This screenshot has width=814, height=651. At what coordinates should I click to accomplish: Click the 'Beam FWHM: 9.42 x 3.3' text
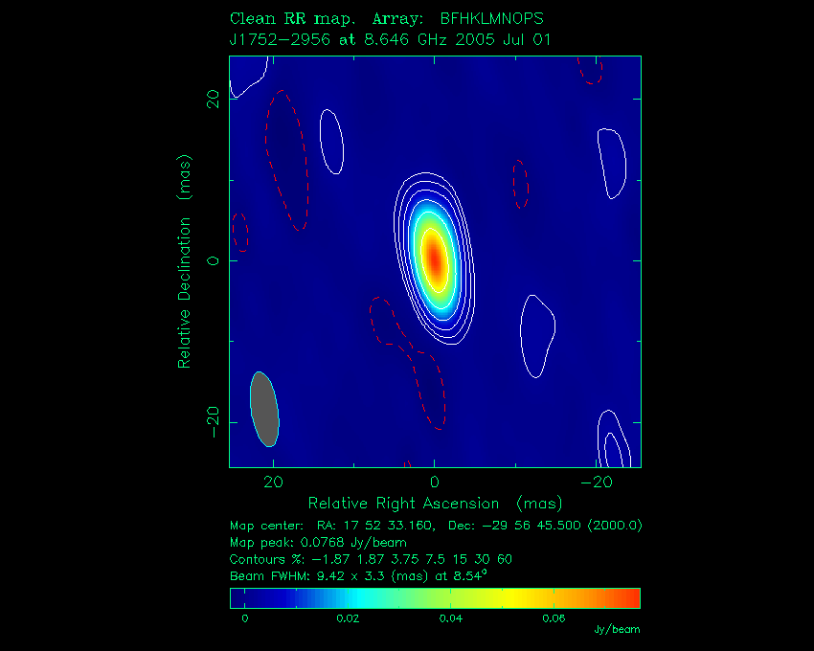pyautogui.click(x=358, y=575)
